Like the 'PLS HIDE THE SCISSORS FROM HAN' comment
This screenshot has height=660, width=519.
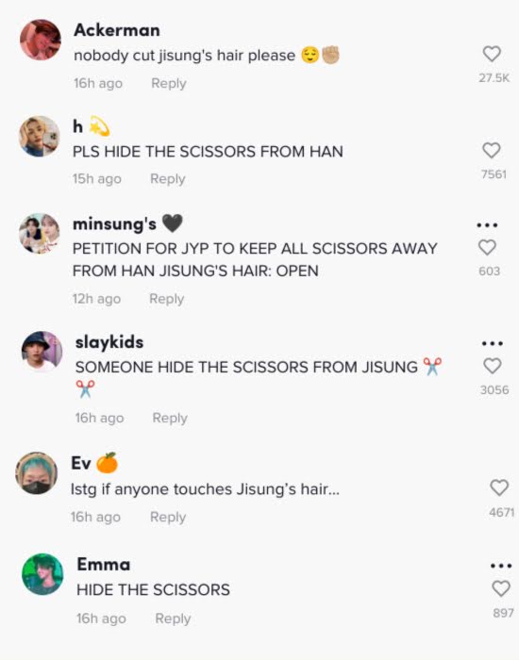492,150
